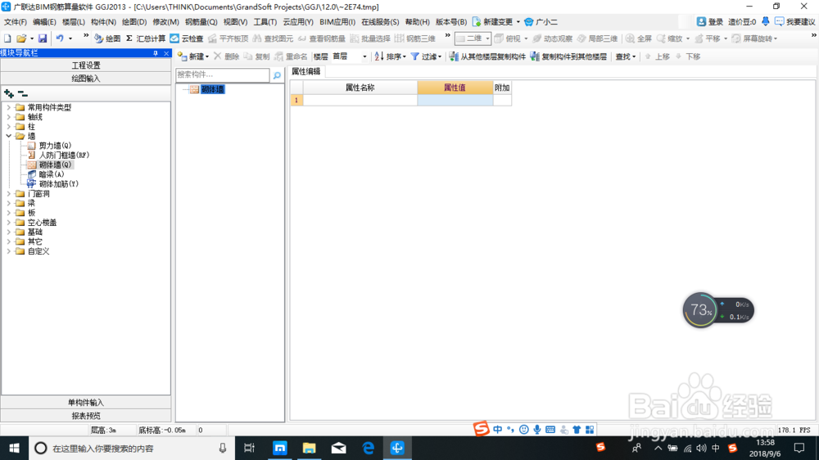The width and height of the screenshot is (819, 460).
Task: Open the 工具(T) menu
Action: click(265, 22)
